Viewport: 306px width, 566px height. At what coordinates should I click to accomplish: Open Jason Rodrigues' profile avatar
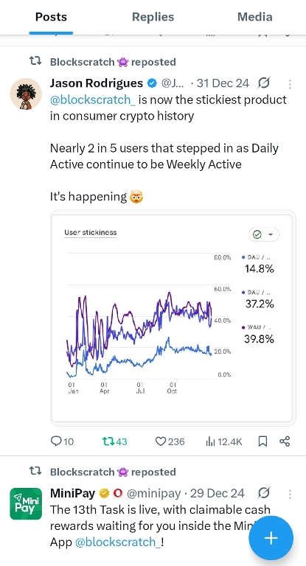(x=26, y=94)
